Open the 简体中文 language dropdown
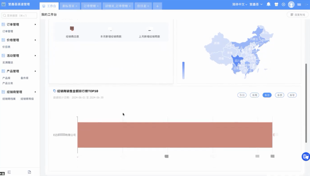 pyautogui.click(x=240, y=4)
